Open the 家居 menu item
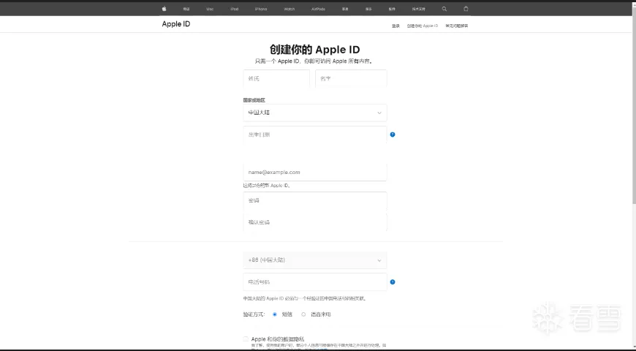The height and width of the screenshot is (351, 636). point(345,9)
